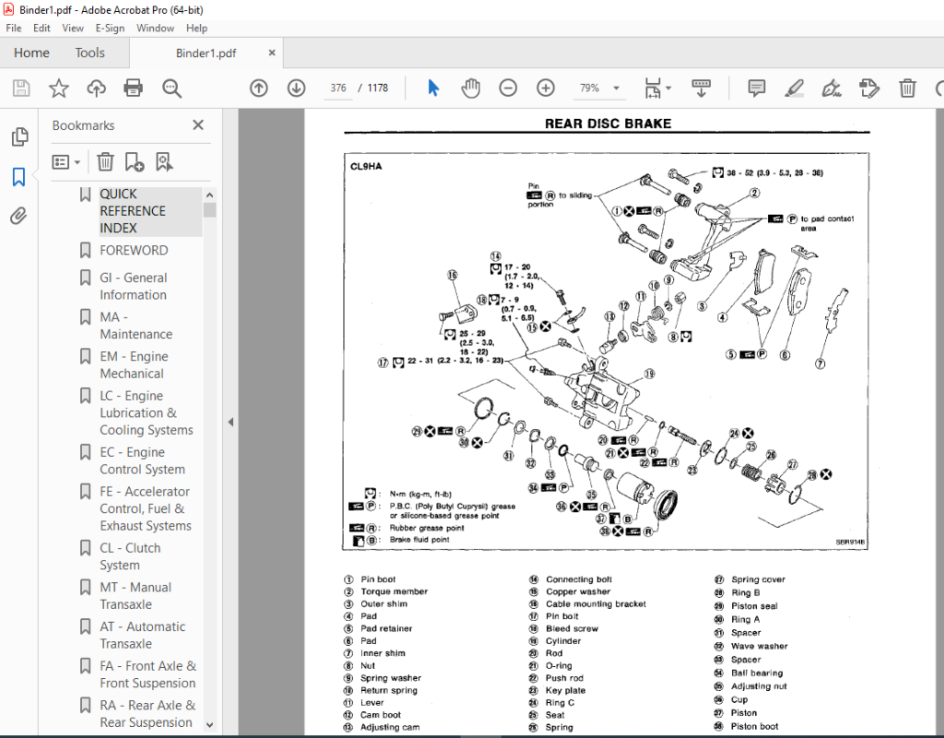Viewport: 944px width, 738px height.
Task: Open RA - Rear Axle bookmark
Action: click(147, 713)
